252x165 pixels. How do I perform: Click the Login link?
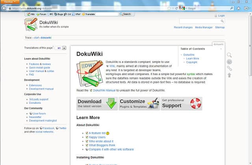221,16
